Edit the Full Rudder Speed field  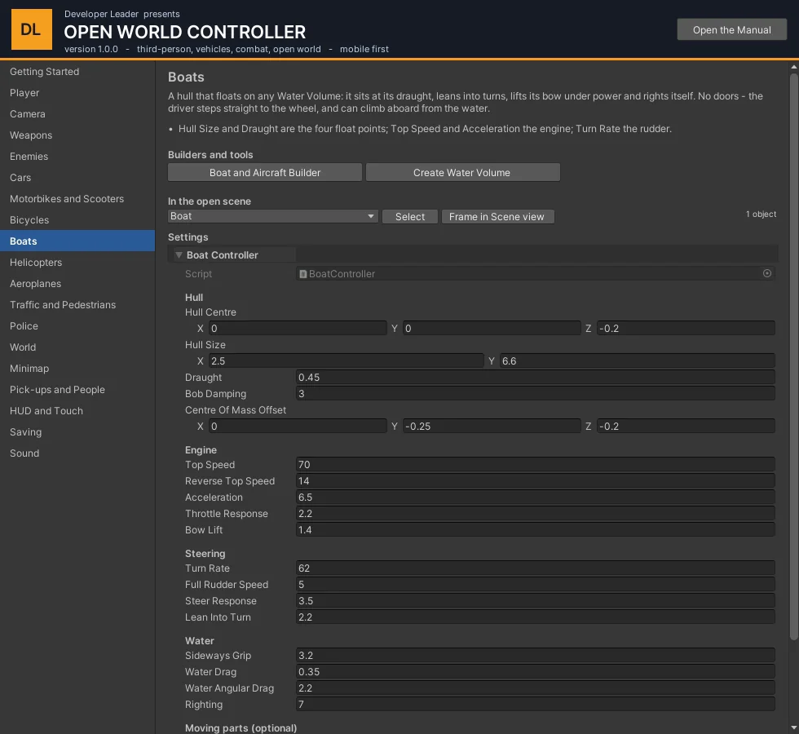[535, 584]
